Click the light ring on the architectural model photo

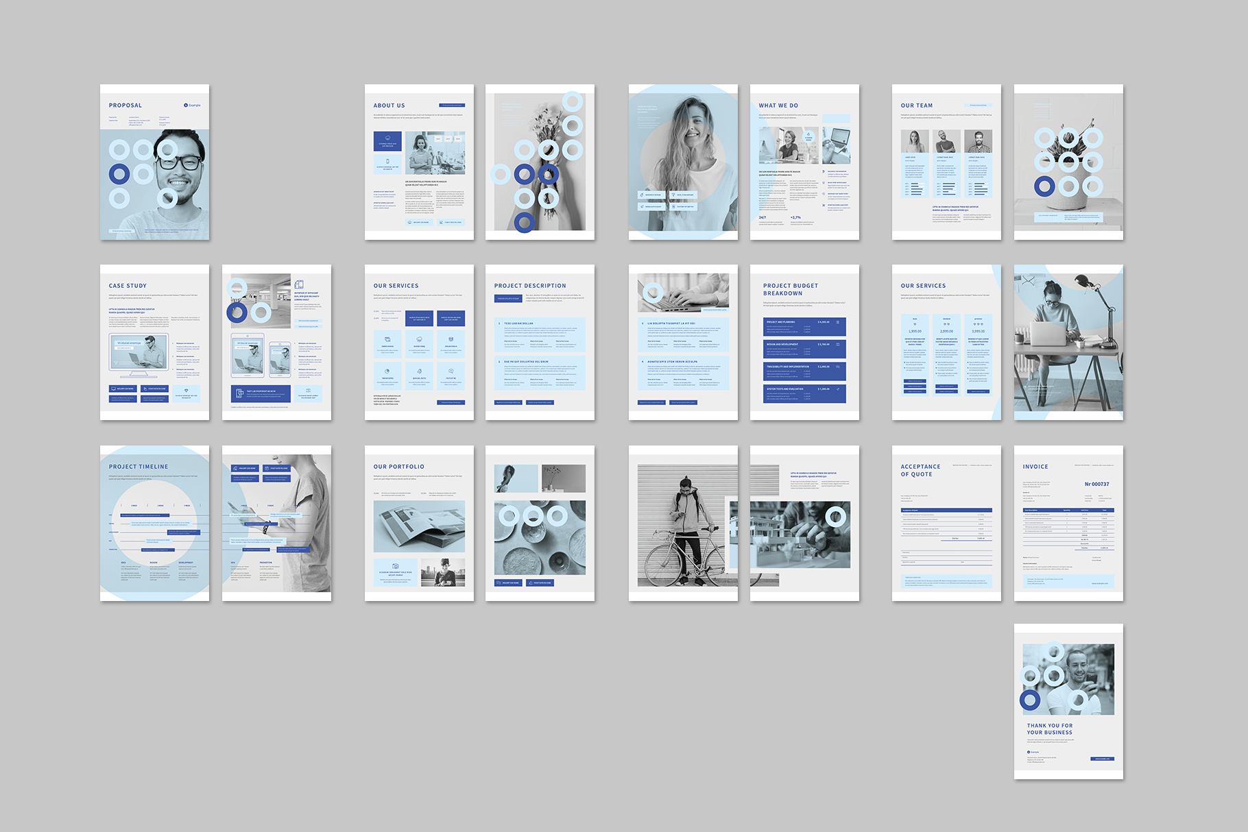click(835, 517)
